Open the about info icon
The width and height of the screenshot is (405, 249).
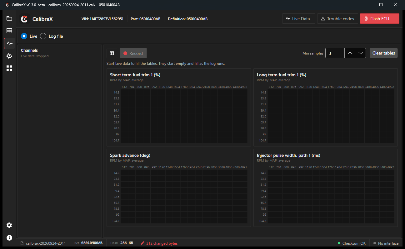9,238
